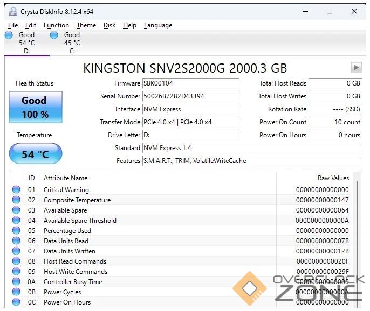
Task: Click raw value 0000000000064
Action: point(323,210)
